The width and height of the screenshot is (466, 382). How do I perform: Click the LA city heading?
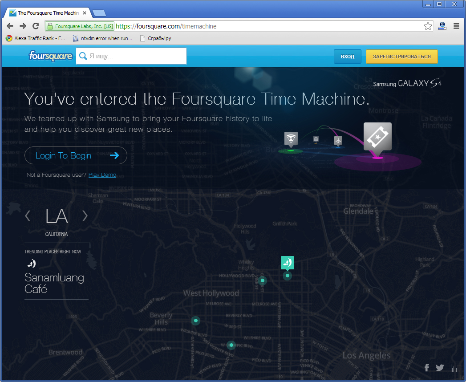pos(57,216)
